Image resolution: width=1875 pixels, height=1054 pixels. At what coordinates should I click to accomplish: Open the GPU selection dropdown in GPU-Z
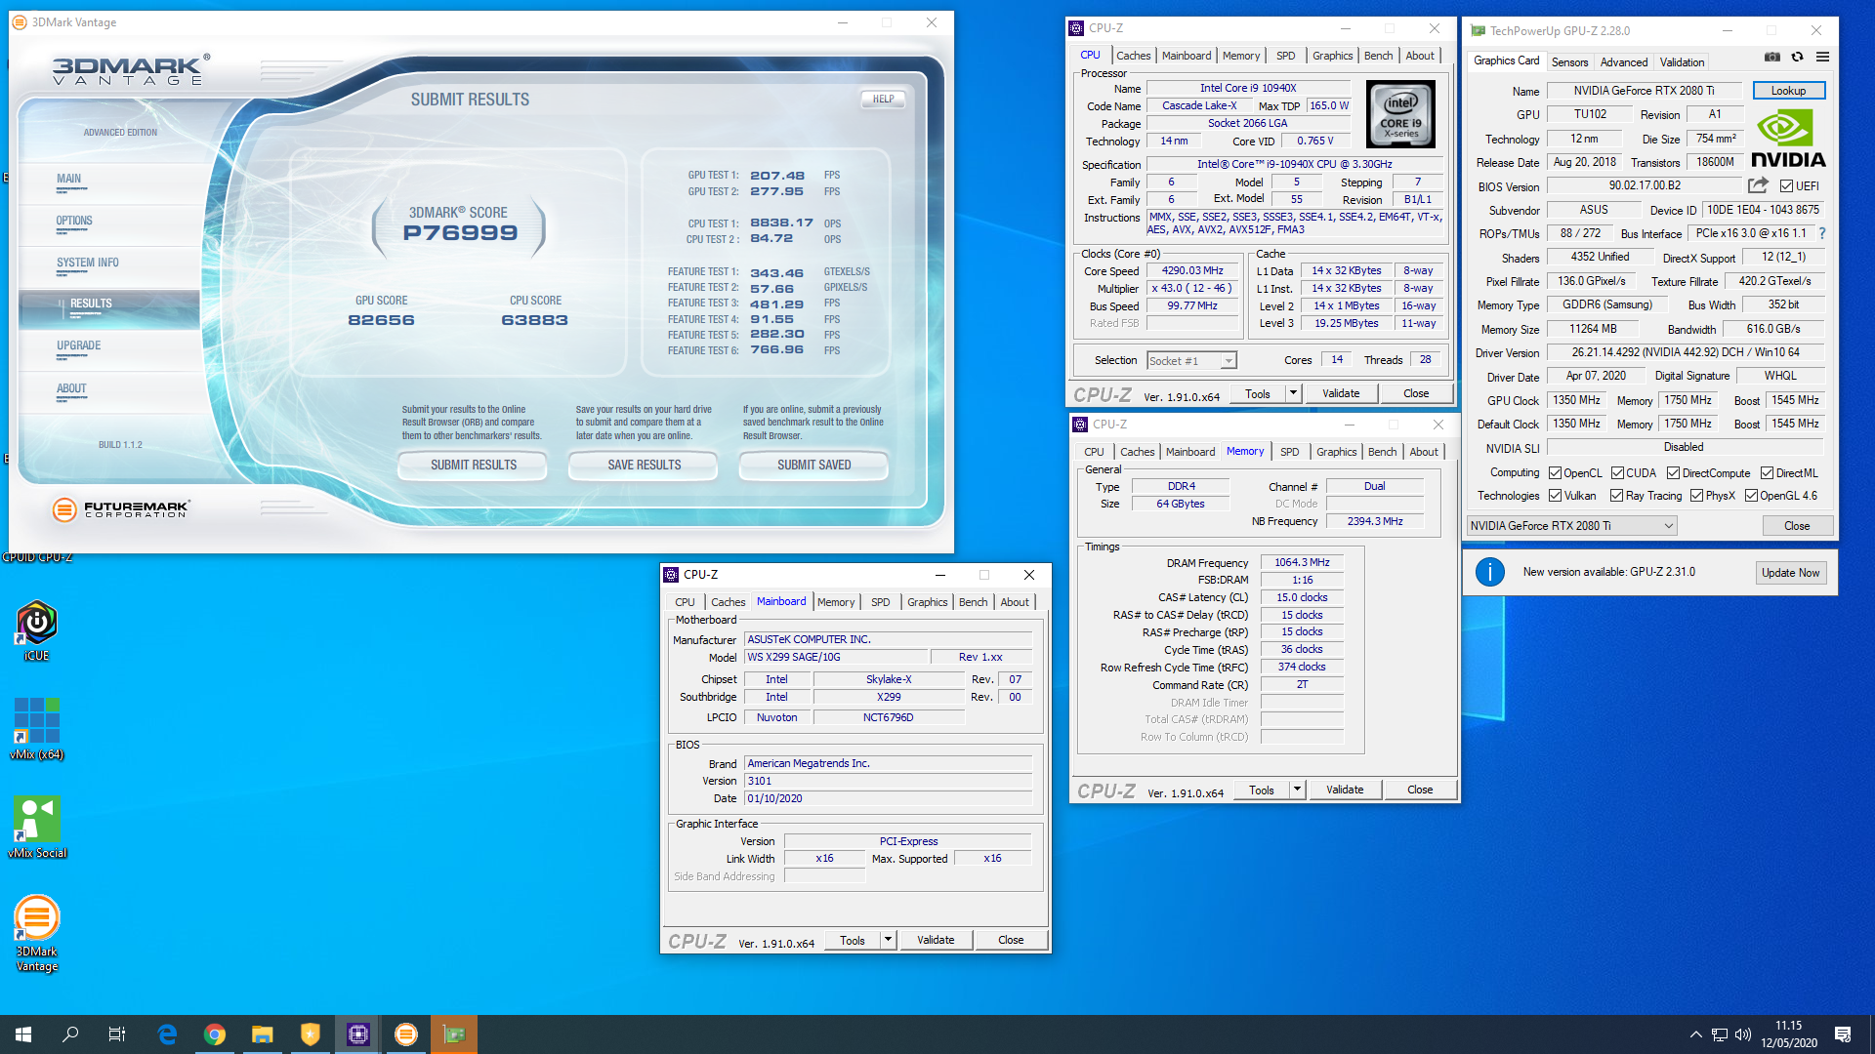pyautogui.click(x=1571, y=526)
